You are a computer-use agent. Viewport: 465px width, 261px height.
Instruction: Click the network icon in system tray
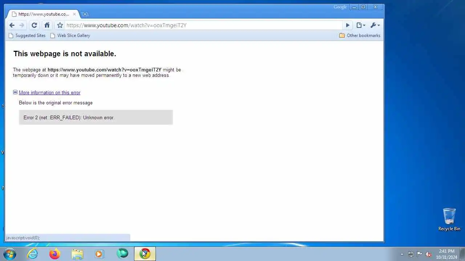coord(411,254)
